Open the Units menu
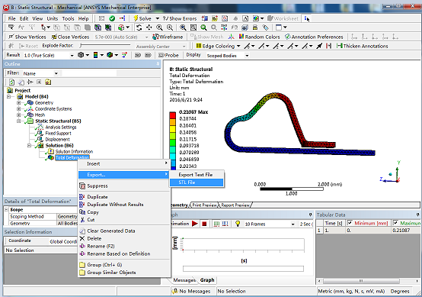422x297 pixels. click(53, 18)
